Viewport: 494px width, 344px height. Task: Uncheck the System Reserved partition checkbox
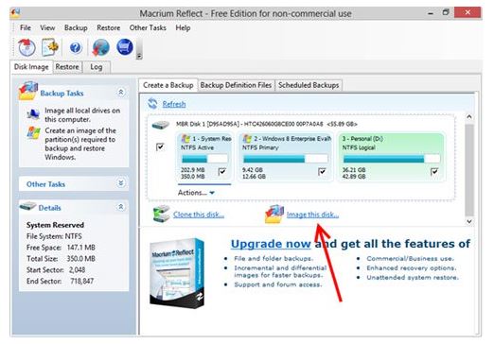(x=222, y=172)
